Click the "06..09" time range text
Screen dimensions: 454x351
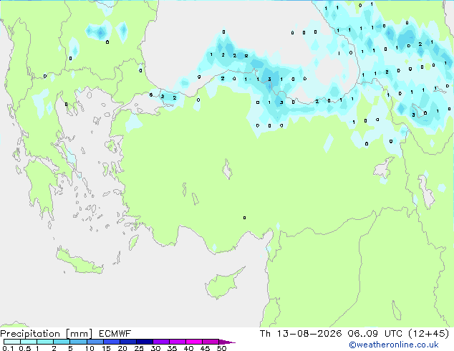[363, 334]
